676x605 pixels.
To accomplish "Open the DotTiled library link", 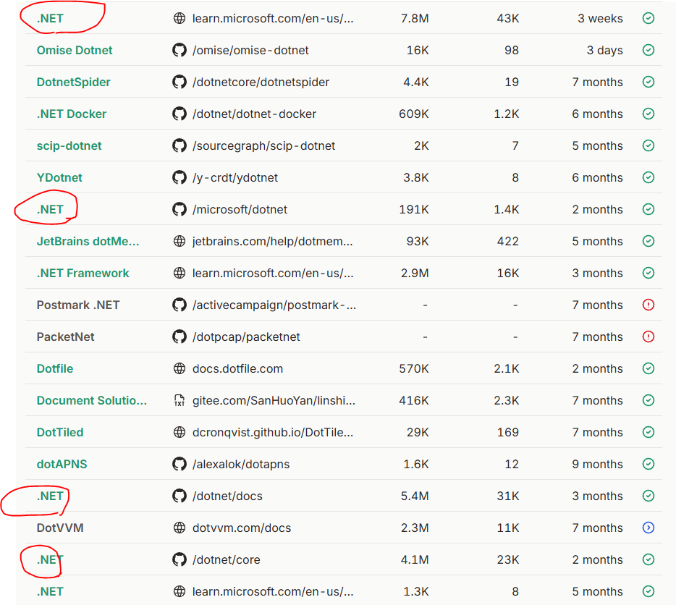I will 60,433.
